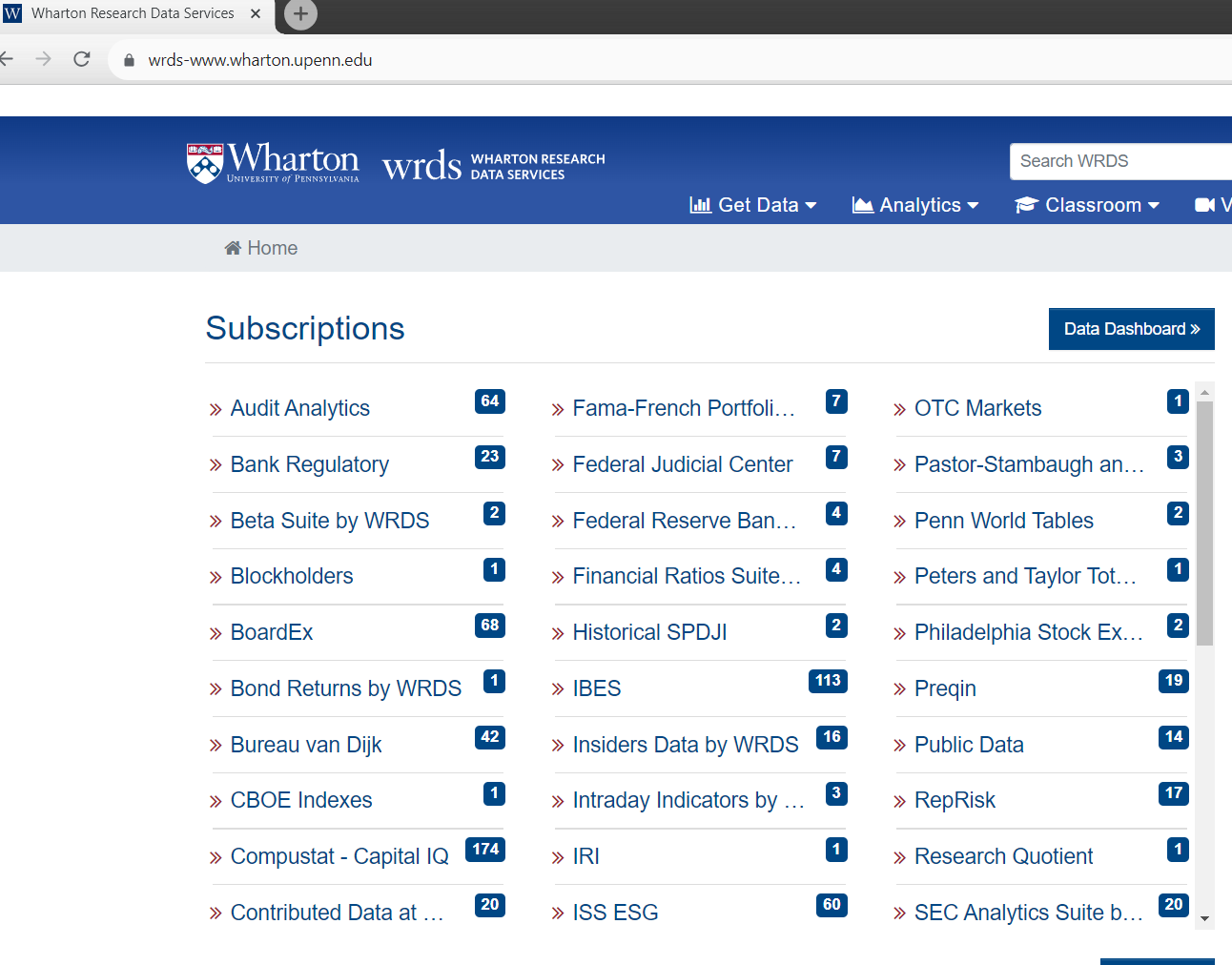Reload the page with the refresh icon
Image resolution: width=1232 pixels, height=965 pixels.
coord(82,58)
